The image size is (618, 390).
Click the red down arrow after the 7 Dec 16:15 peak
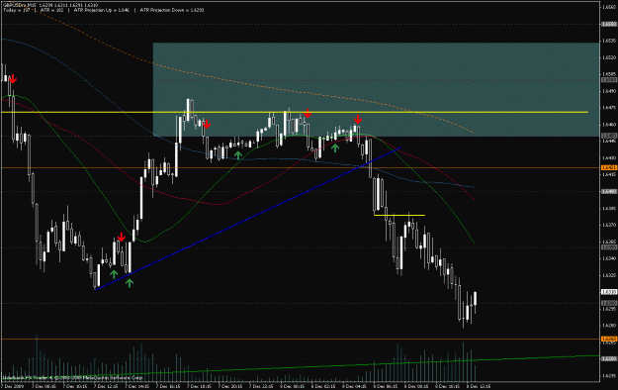[207, 125]
